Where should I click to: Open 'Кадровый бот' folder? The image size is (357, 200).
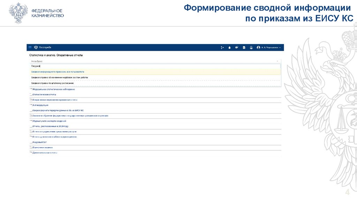[40, 142]
